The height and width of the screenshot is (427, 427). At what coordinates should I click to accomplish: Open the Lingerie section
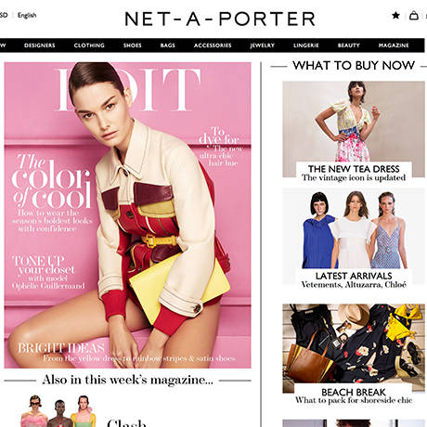tap(306, 45)
